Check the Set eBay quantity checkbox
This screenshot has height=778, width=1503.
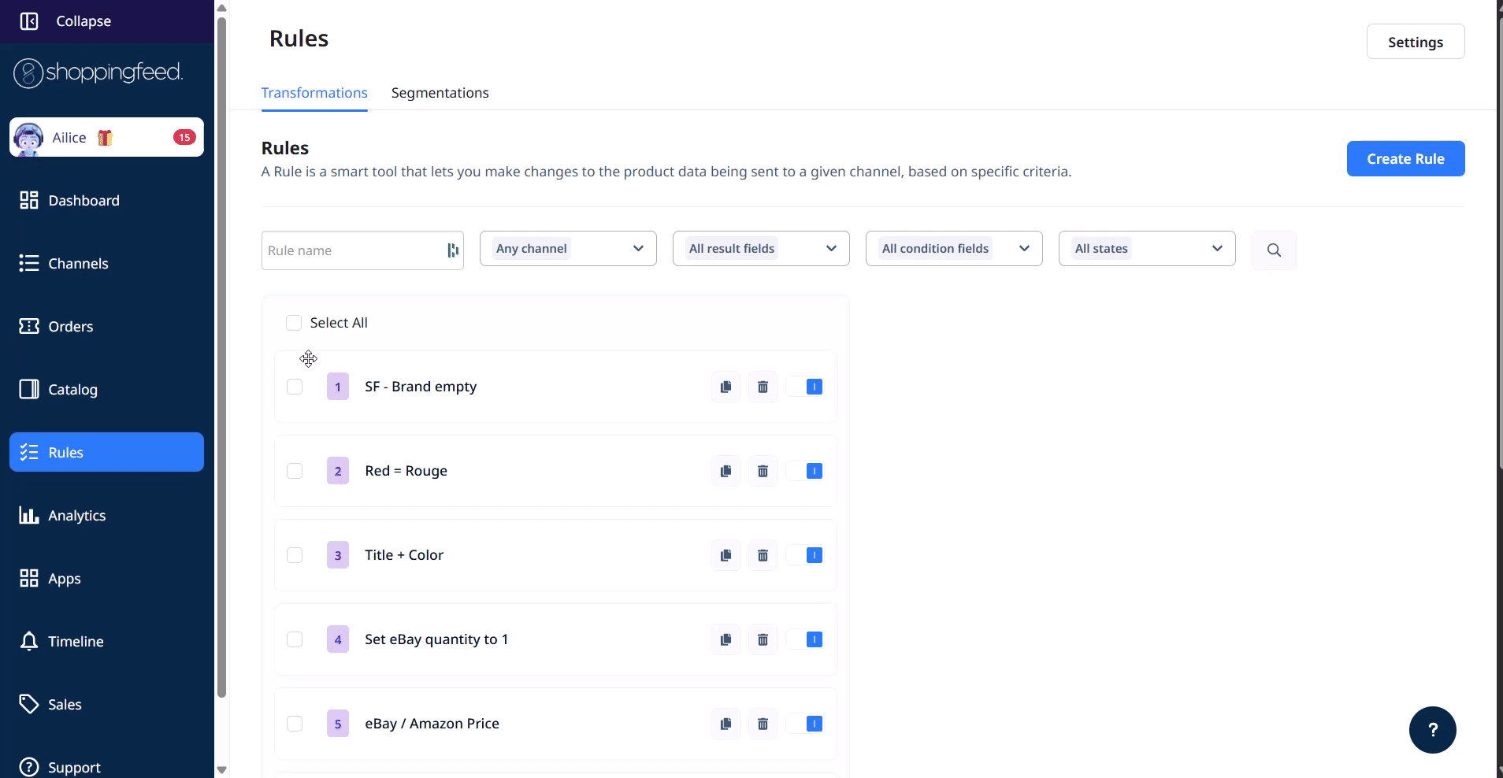coord(295,639)
